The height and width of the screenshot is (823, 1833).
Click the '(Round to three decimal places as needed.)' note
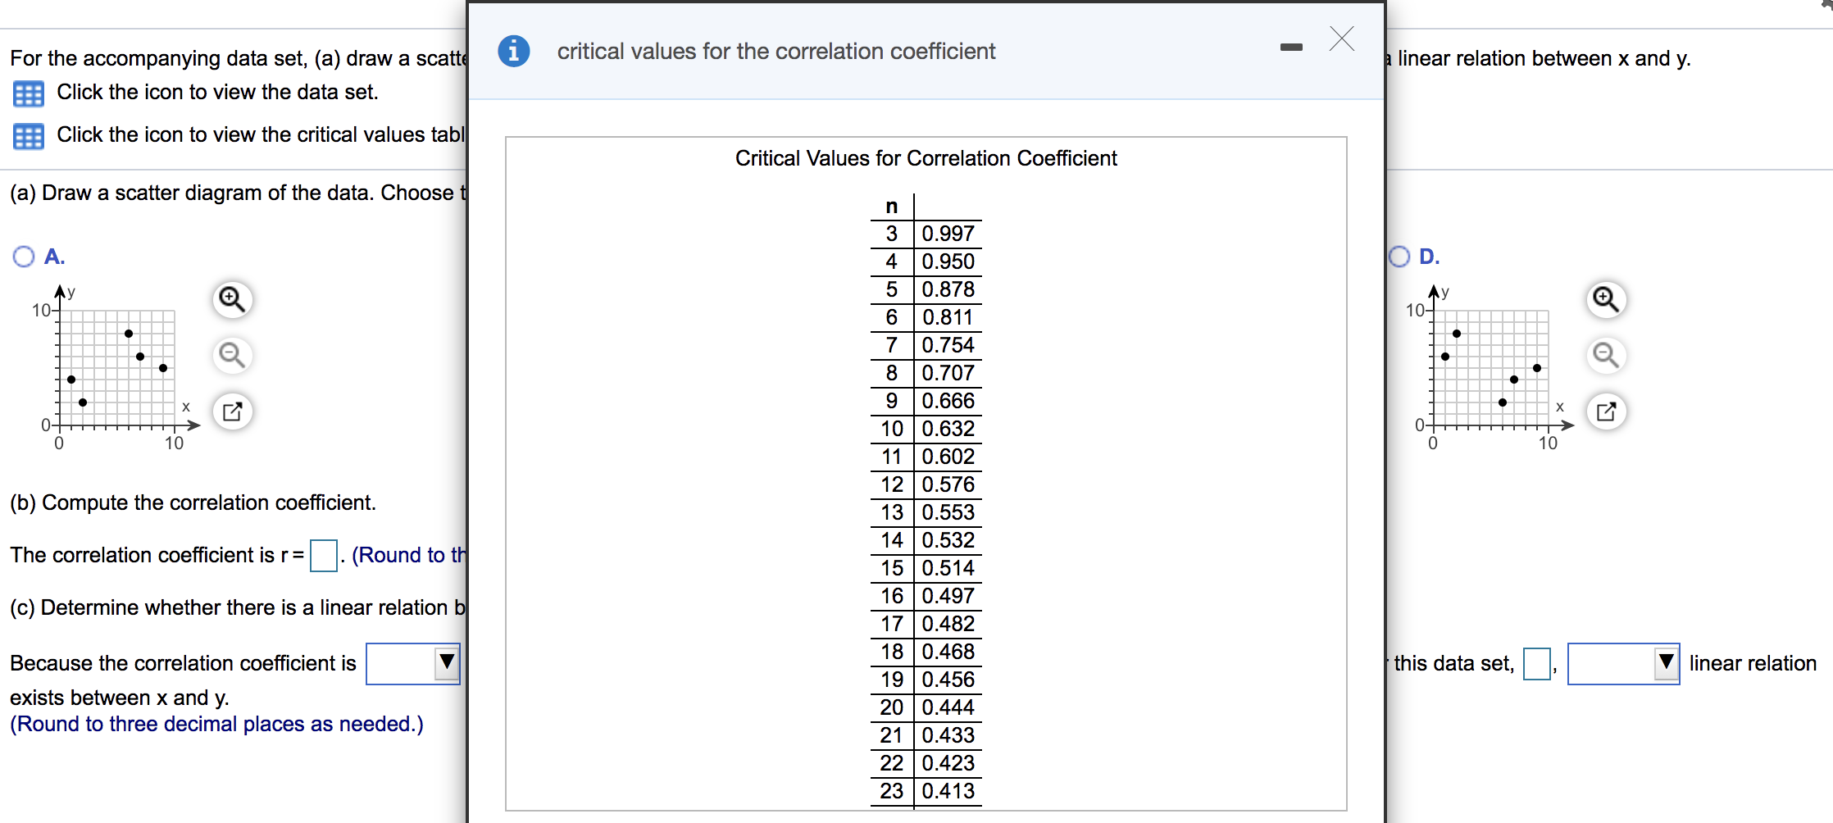[x=216, y=724]
